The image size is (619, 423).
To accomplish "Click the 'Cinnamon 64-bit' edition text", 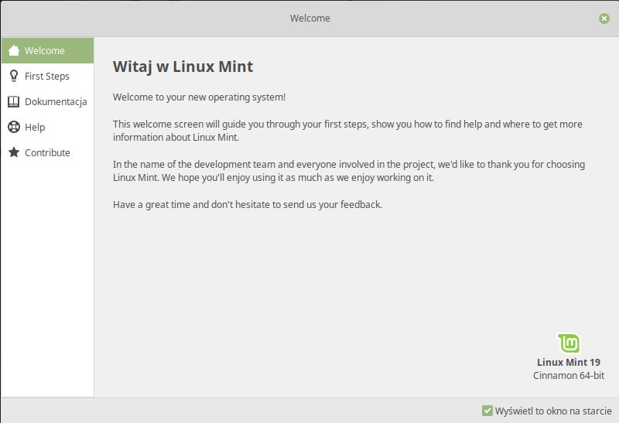I will coord(569,375).
